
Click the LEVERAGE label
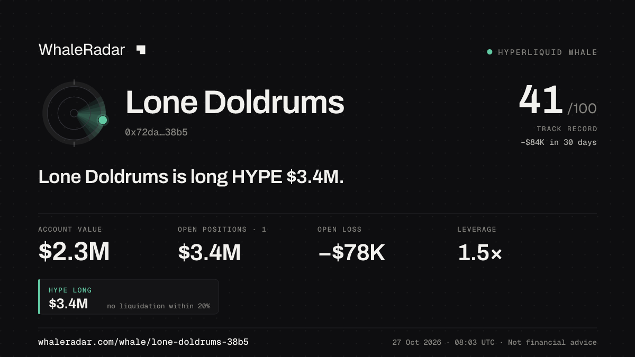[477, 230]
